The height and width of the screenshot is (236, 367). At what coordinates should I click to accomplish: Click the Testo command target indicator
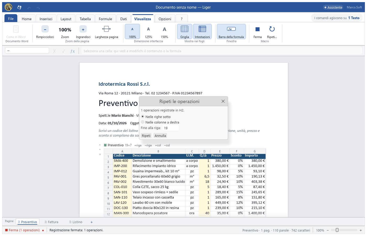(x=354, y=18)
